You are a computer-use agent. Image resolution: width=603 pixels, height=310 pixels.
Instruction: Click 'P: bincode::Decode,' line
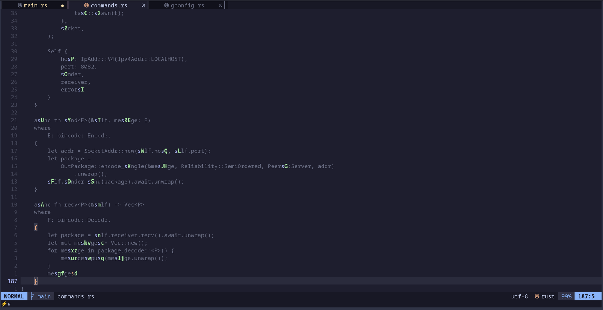[x=79, y=220]
